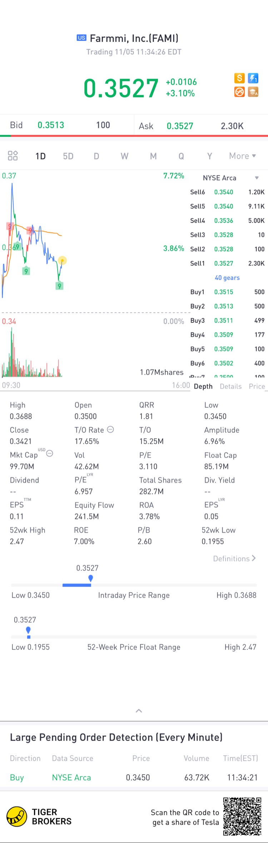Tap the Buy3 order row

[x=227, y=321]
